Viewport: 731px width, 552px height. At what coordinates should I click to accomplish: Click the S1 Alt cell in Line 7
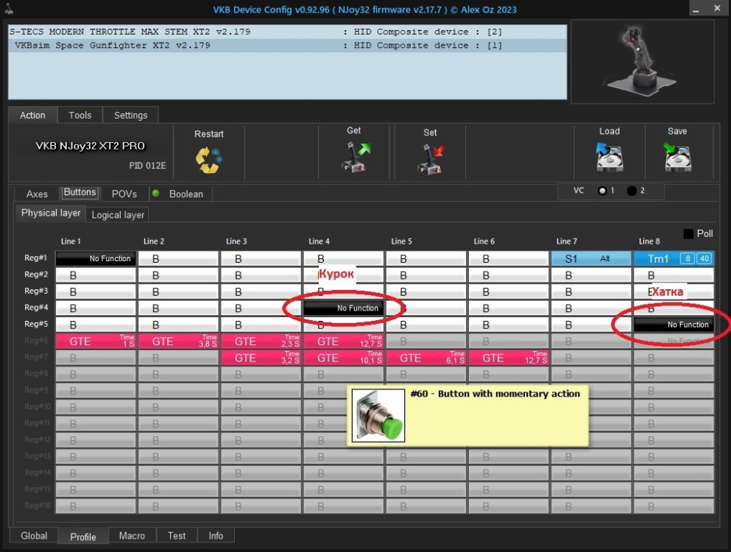coord(591,258)
